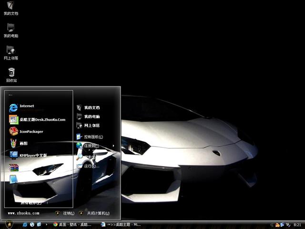
Task: Switch to the 桌面 - 壁纸 Chrome taskbar window
Action: 72,224
